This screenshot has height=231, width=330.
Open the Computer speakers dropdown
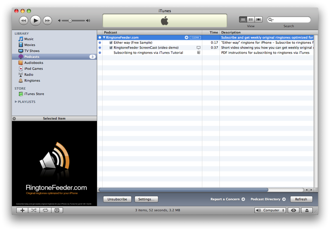click(270, 210)
